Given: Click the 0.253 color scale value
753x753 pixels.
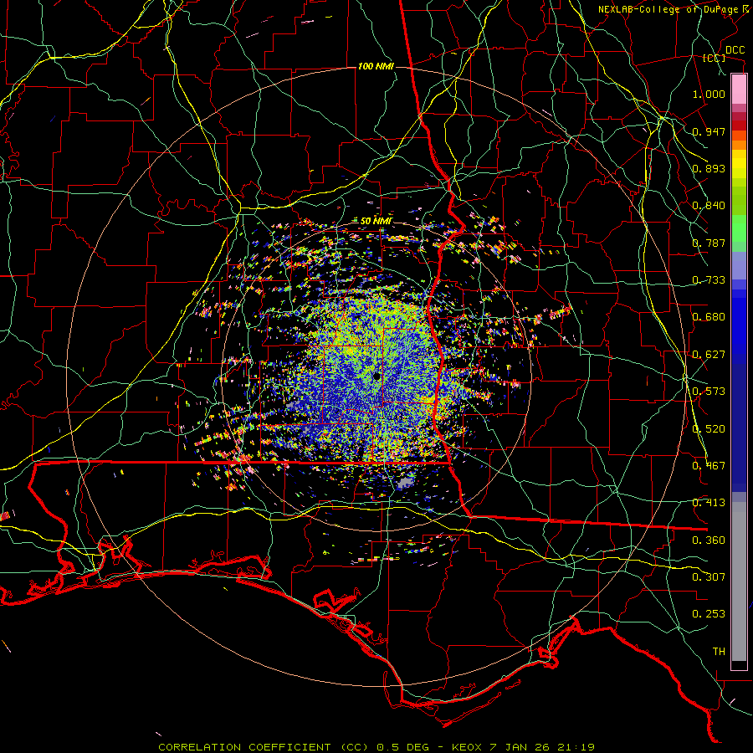Looking at the screenshot, I should pyautogui.click(x=709, y=614).
